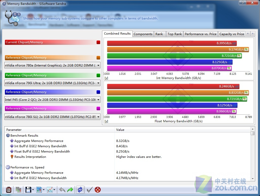Click the magenta 8.066GB/s Float bandwidth bar

172,111
